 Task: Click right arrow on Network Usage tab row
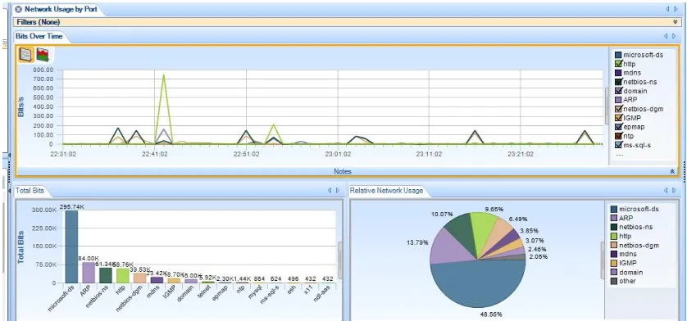(x=676, y=9)
